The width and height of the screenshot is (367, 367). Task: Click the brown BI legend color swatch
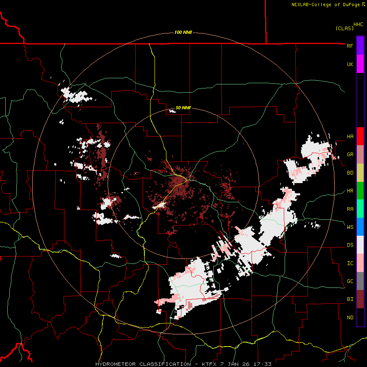(x=360, y=299)
